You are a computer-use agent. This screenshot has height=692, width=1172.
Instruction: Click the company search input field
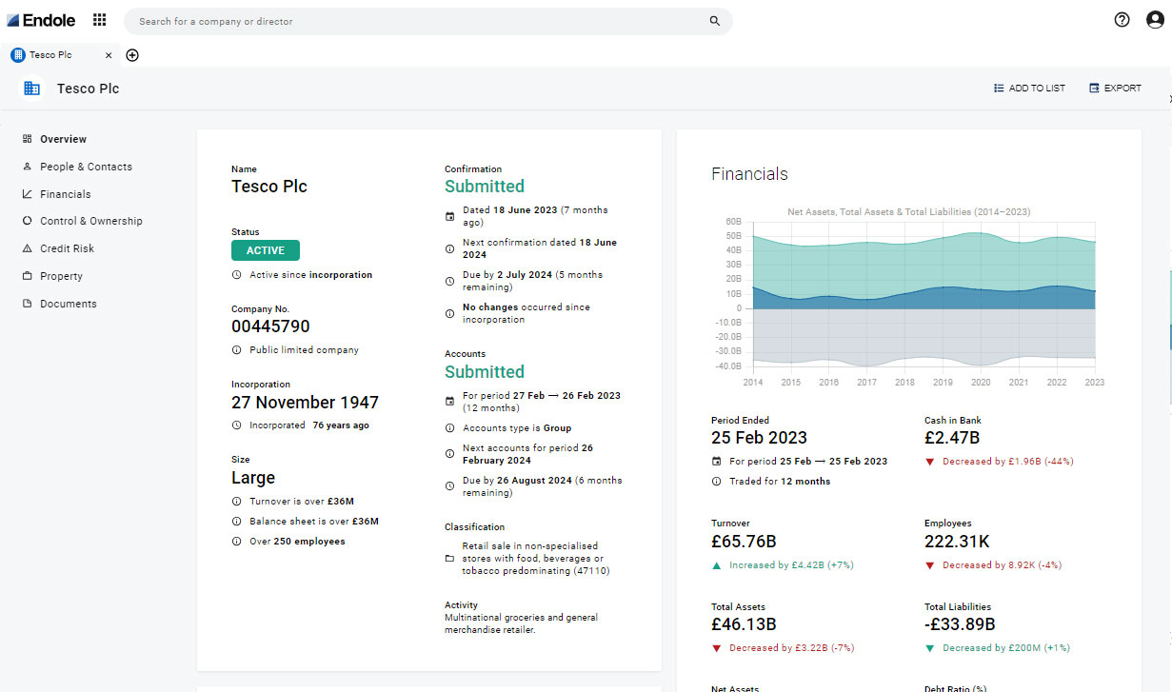click(428, 21)
